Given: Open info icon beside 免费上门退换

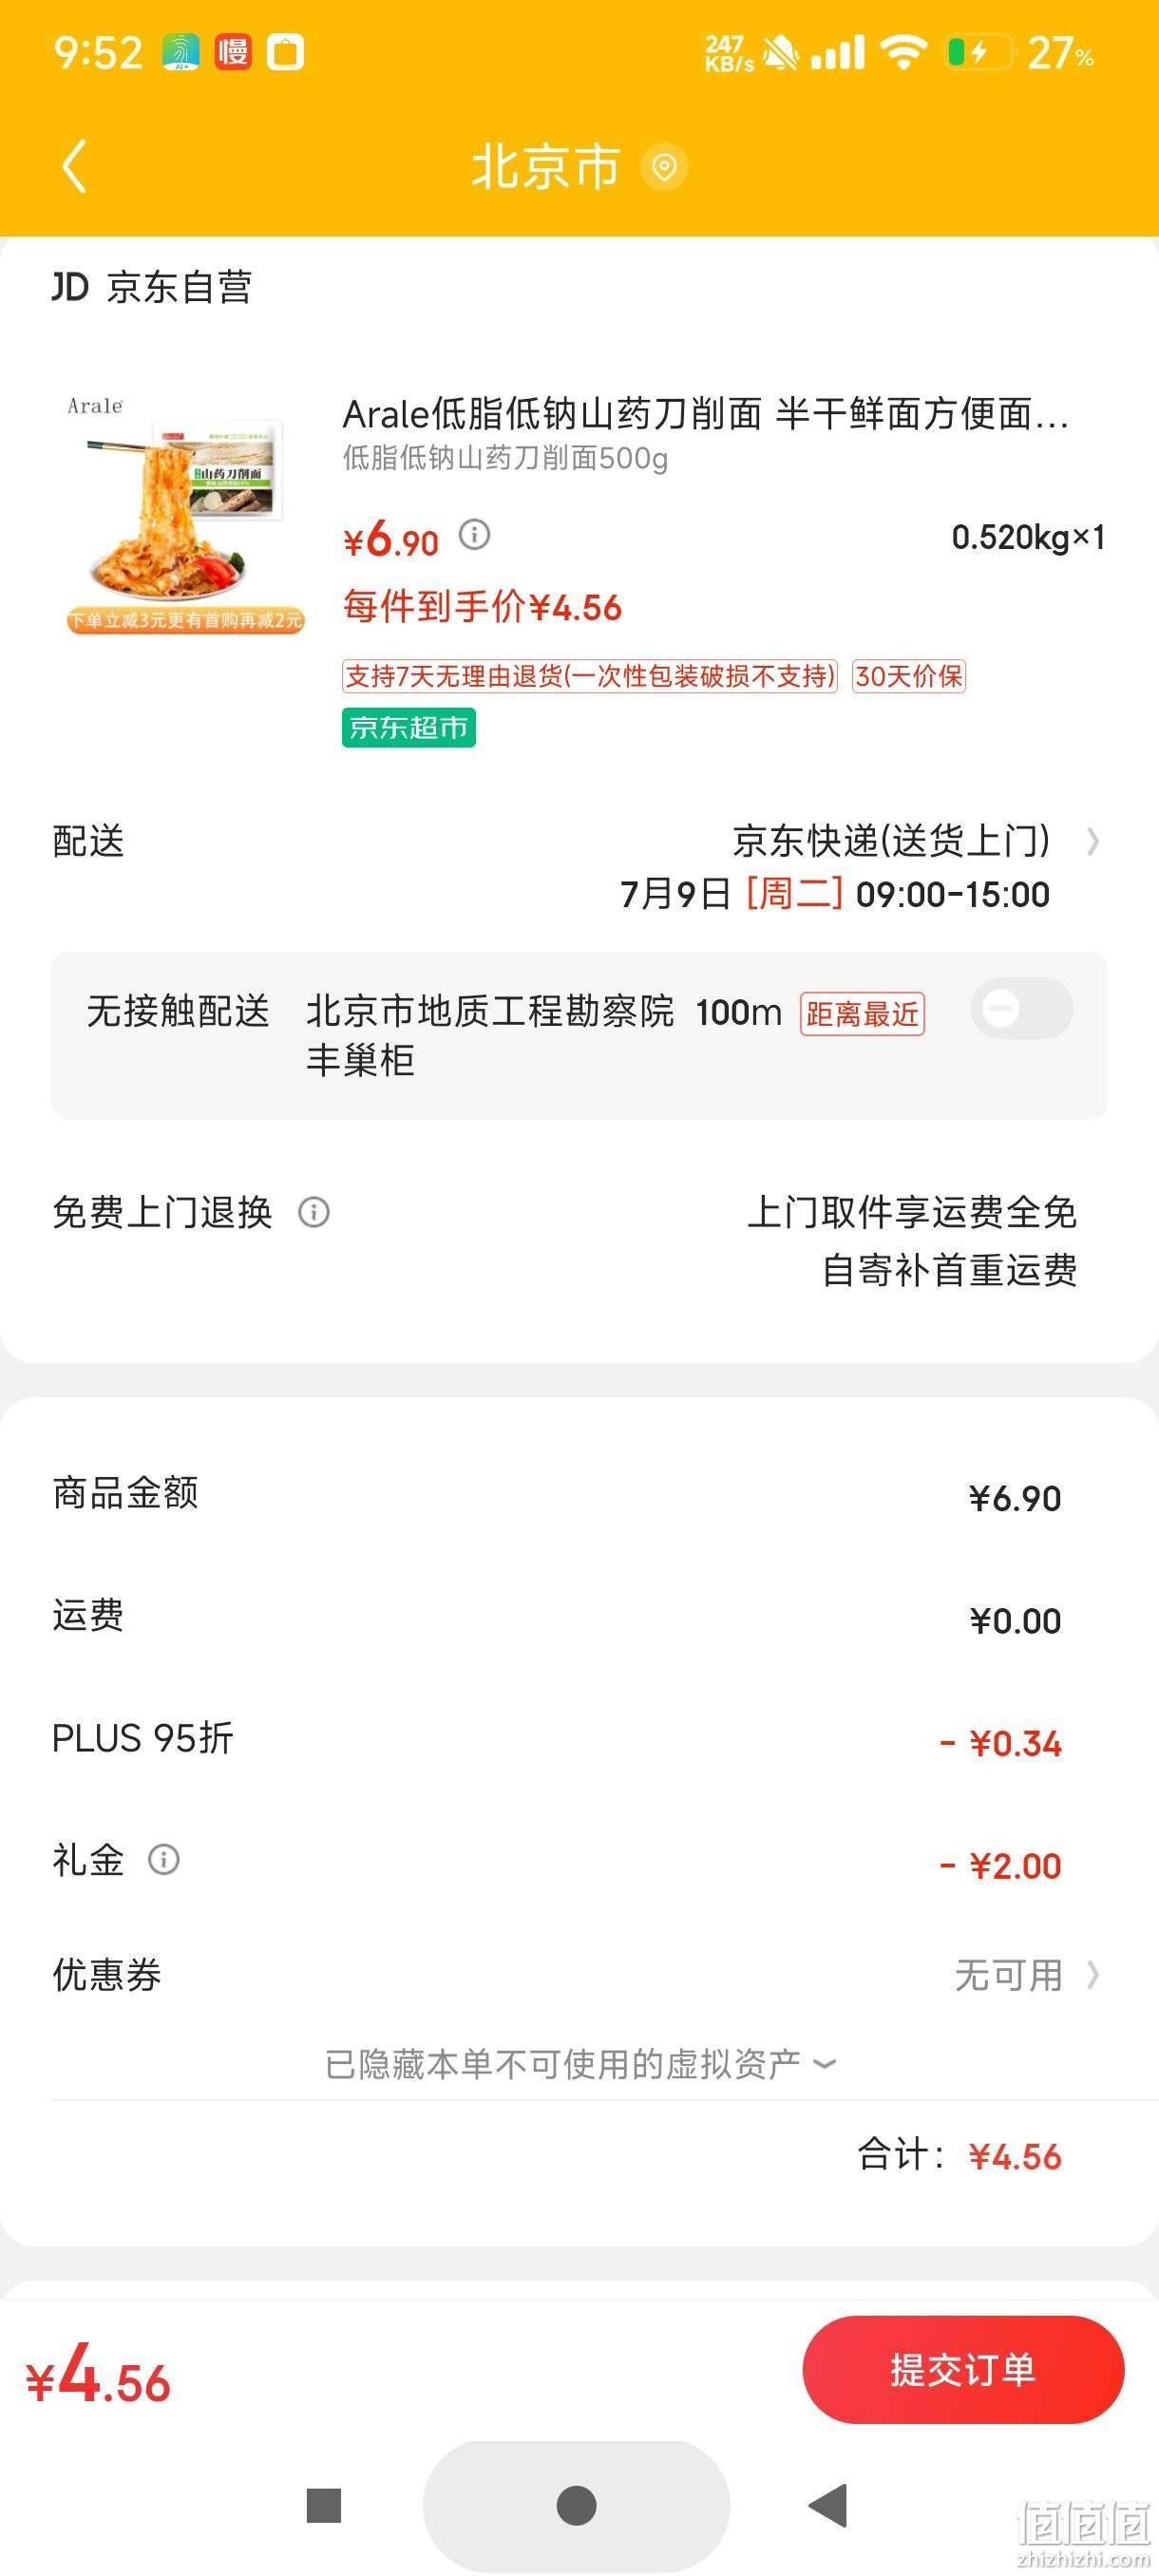Looking at the screenshot, I should [x=314, y=1213].
